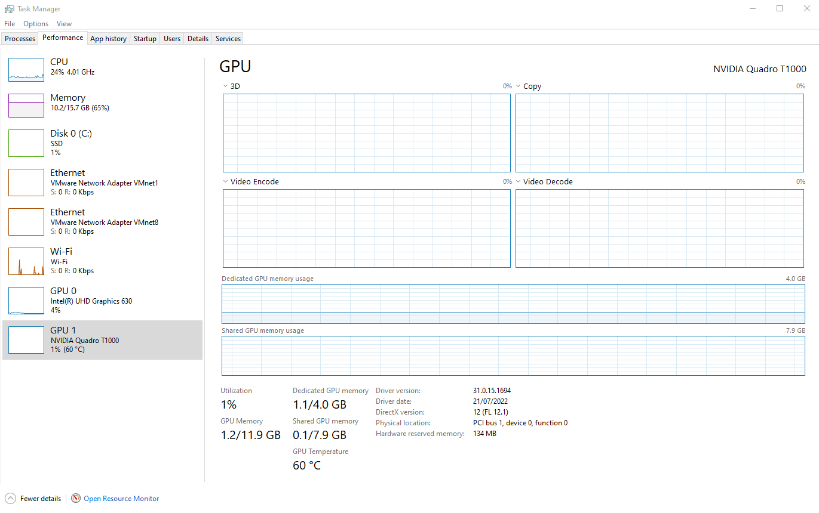
Task: Click the Dedicated GPU memory usage graph
Action: click(513, 304)
